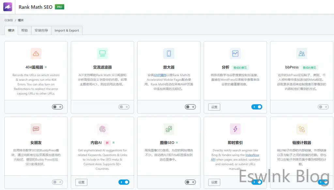This screenshot has height=190, width=334.
Task: Click the 链接计数器 link icon
Action: [302, 129]
